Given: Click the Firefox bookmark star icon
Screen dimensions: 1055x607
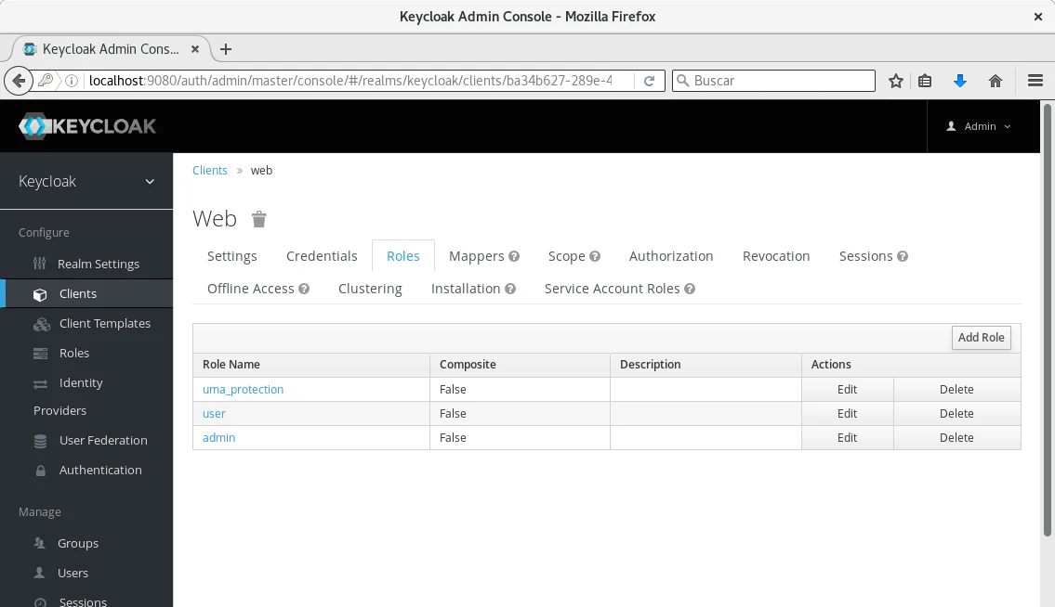Looking at the screenshot, I should point(896,82).
